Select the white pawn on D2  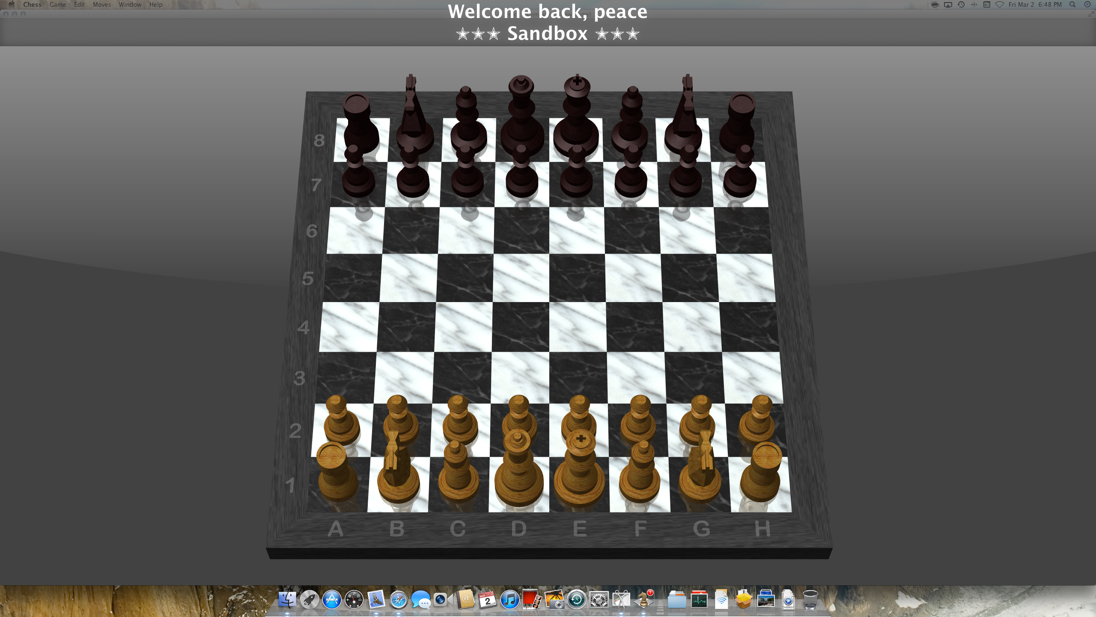[519, 413]
